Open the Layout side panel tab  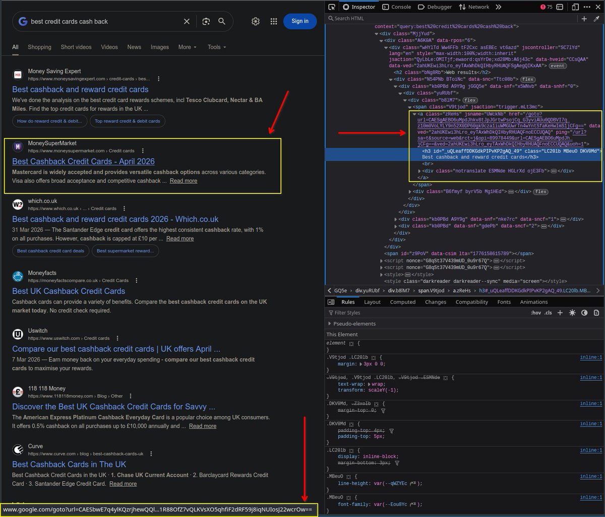[372, 302]
